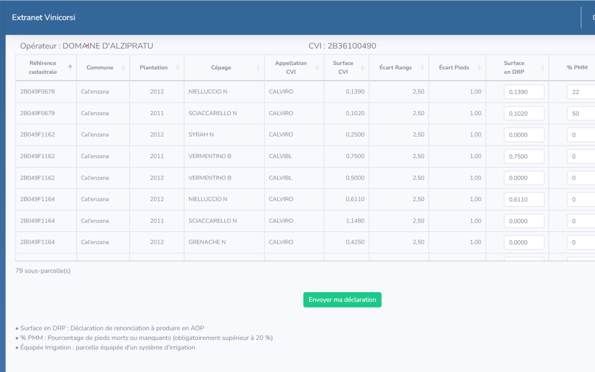Edit % PMM field showing 22

pyautogui.click(x=581, y=92)
